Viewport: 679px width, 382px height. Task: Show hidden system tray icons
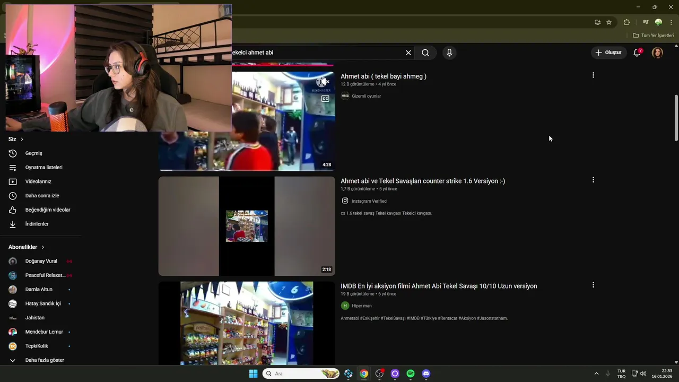pyautogui.click(x=596, y=374)
